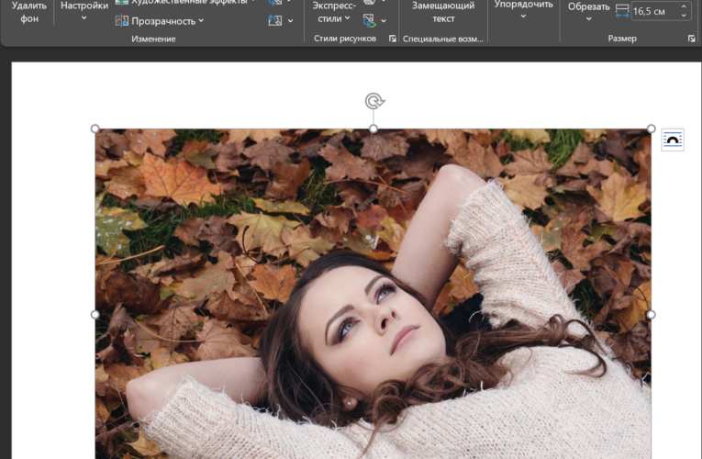Click the top-center sizing handle
Screen dimensions: 702x459
(x=373, y=129)
